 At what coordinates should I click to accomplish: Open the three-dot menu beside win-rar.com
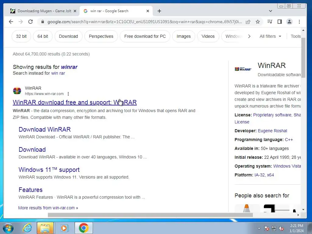pyautogui.click(x=68, y=94)
